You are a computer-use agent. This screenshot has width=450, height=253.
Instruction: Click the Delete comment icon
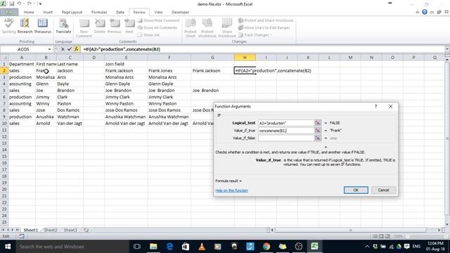99,25
